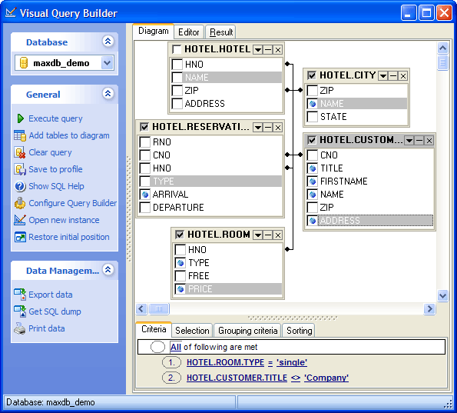Click the diagram scroll down arrow

[x=442, y=295]
